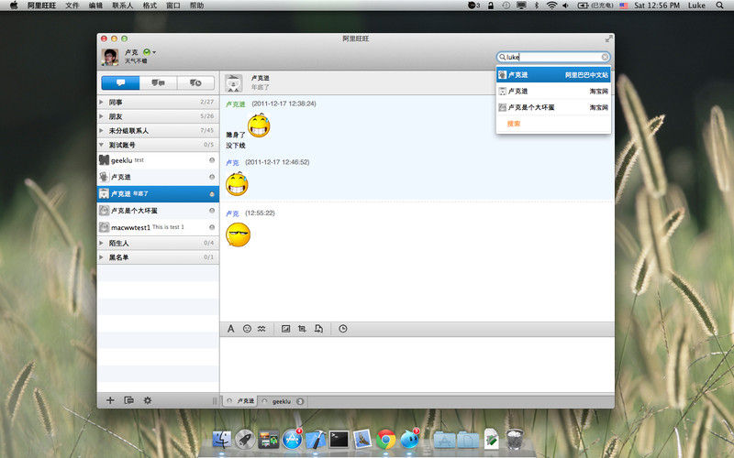
Task: Open online status dropdown beside 卢克
Action: point(150,52)
